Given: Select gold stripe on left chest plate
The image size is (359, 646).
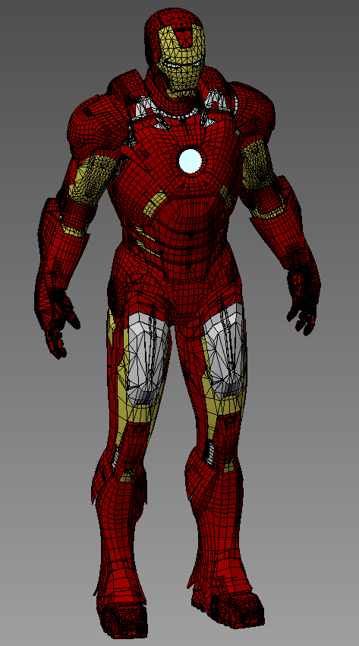Looking at the screenshot, I should tap(156, 203).
